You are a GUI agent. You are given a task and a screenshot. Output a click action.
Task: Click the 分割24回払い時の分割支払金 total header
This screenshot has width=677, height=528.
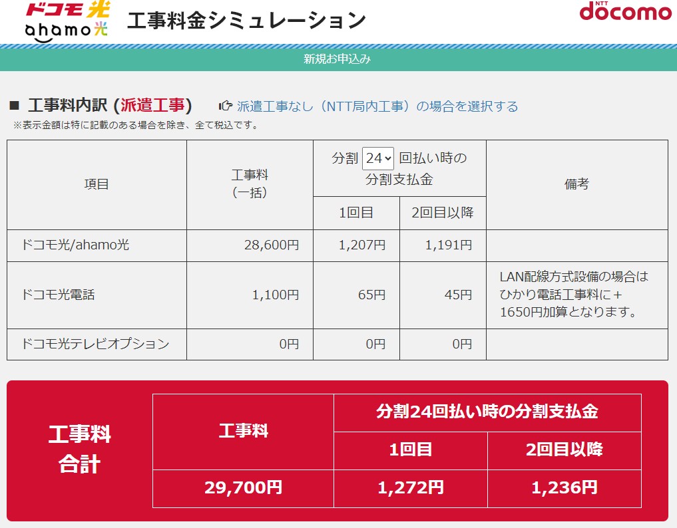click(487, 412)
